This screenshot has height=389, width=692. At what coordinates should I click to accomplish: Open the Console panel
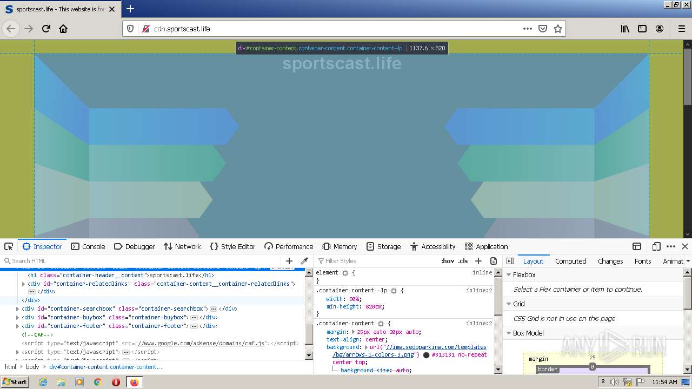(x=88, y=246)
